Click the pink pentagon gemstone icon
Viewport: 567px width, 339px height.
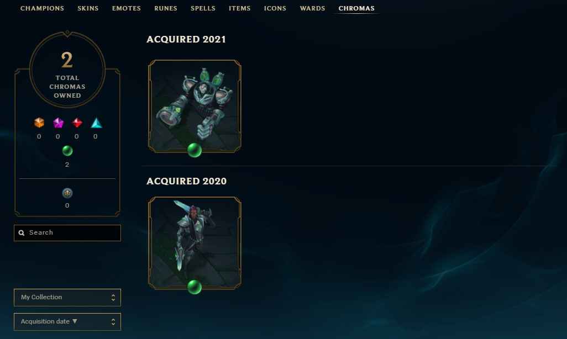58,123
